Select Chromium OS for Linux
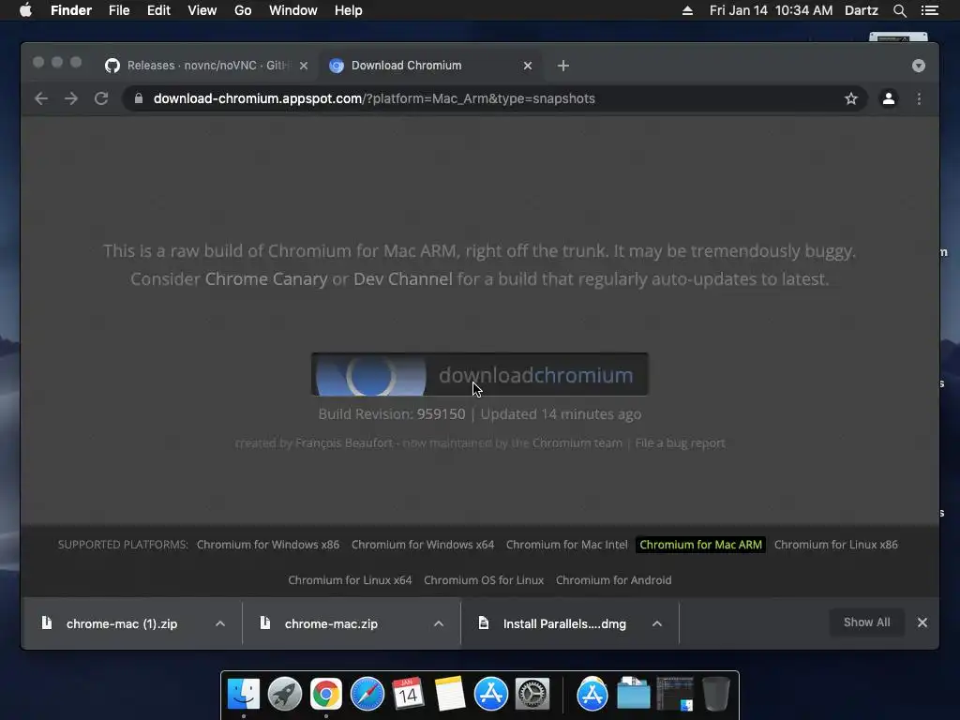This screenshot has width=960, height=720. [x=484, y=579]
